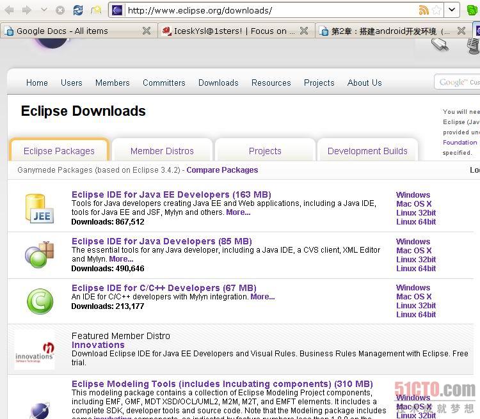Click the bookmark star folder toolbar icon
This screenshot has height=419, width=480.
click(96, 10)
